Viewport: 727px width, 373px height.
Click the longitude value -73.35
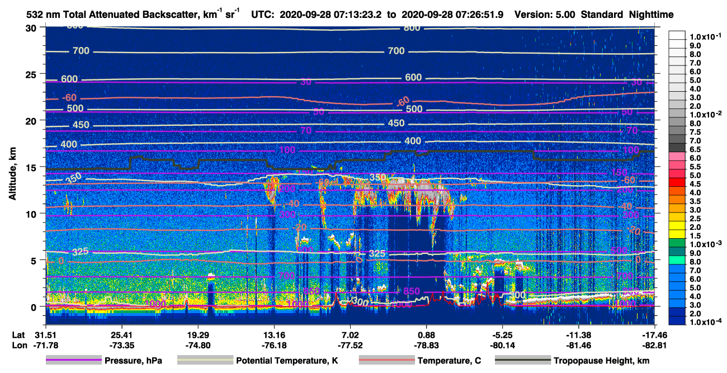click(x=121, y=345)
